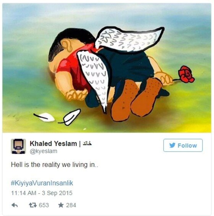
Task: Retweet using the retweet arrows icon
Action: click(x=33, y=205)
